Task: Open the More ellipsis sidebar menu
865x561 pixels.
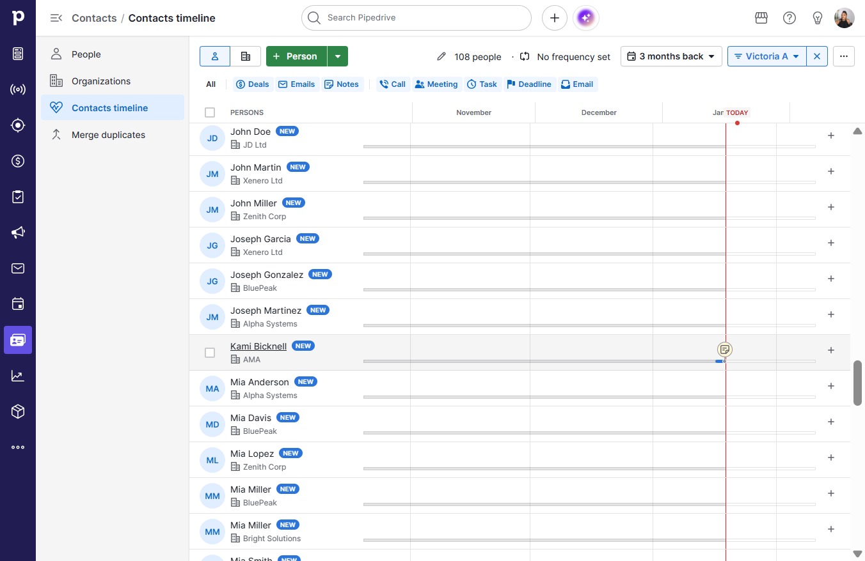Action: tap(18, 447)
